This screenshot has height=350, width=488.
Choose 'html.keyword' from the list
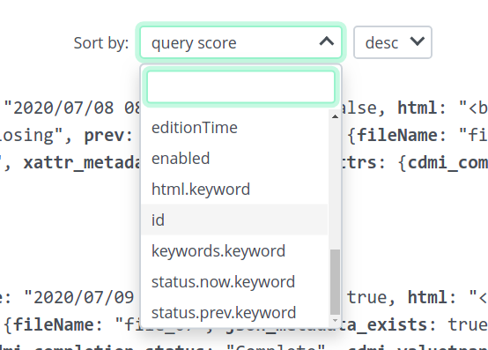(x=234, y=190)
